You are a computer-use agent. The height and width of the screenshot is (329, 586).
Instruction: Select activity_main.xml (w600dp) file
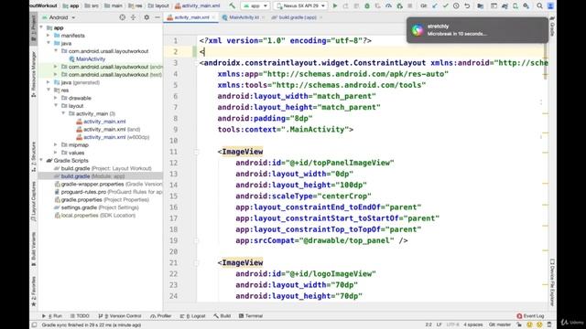[113, 137]
